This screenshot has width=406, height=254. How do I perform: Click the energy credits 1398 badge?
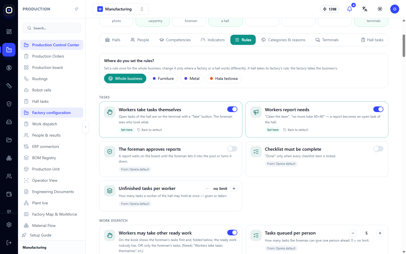330,9
